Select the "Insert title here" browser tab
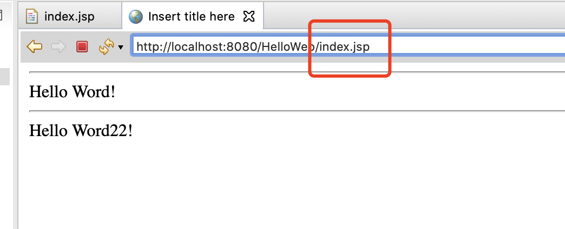The height and width of the screenshot is (229, 565). pos(191,16)
